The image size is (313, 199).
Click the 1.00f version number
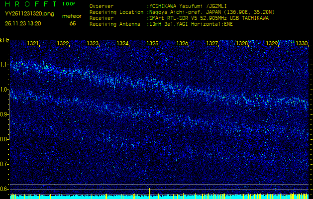(69, 4)
